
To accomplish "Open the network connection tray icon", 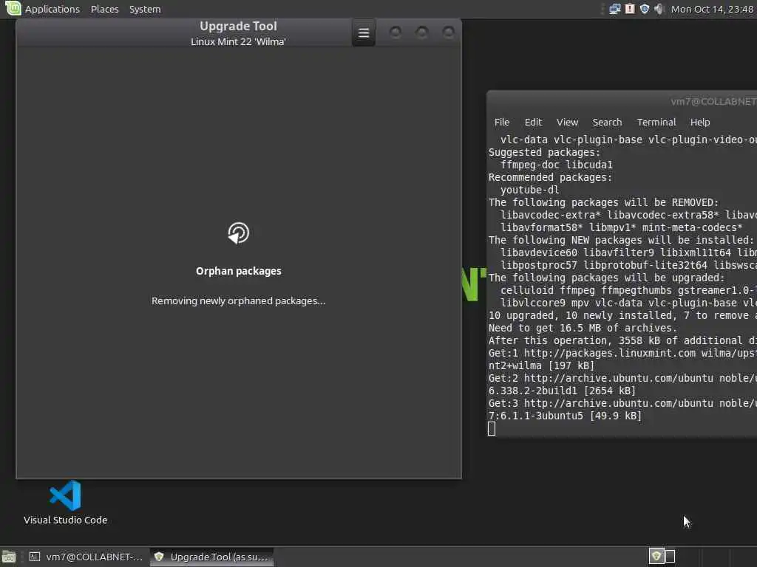I will click(x=614, y=9).
